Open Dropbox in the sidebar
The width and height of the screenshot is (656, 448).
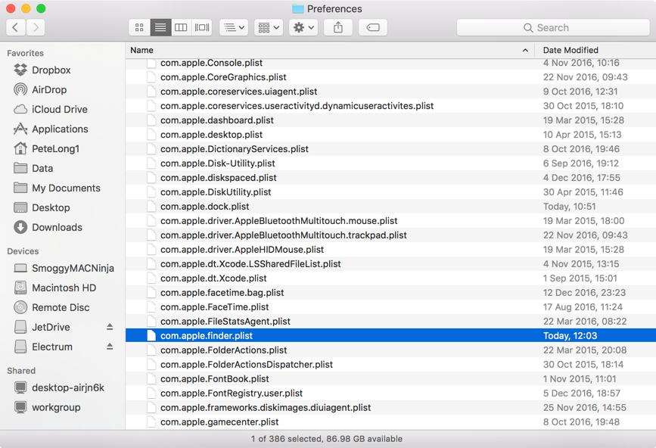pos(51,70)
